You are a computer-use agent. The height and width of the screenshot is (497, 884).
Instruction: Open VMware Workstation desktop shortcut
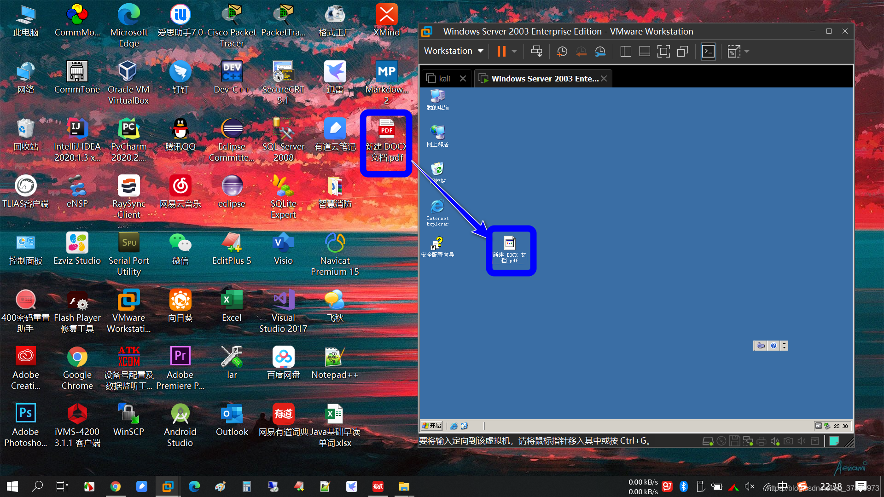point(128,311)
